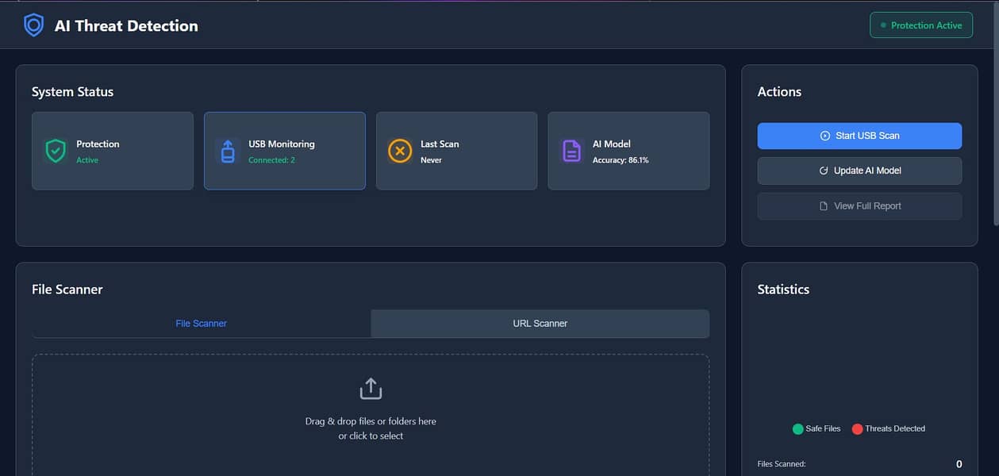Click the shield logo beside AI Threat Detection
This screenshot has height=476, width=999.
(x=33, y=25)
